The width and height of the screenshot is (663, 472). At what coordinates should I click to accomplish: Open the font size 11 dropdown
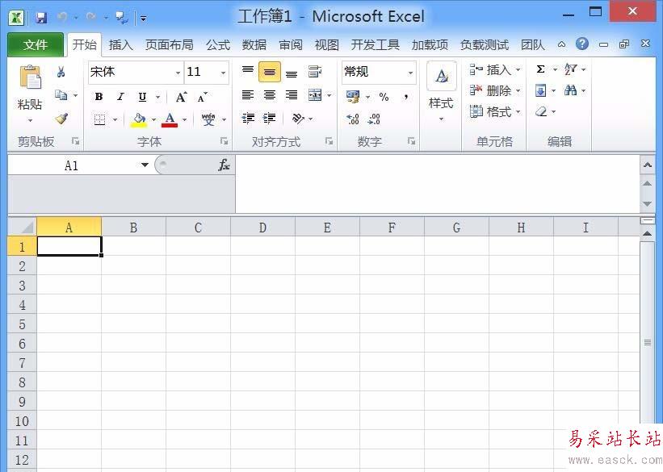[223, 73]
